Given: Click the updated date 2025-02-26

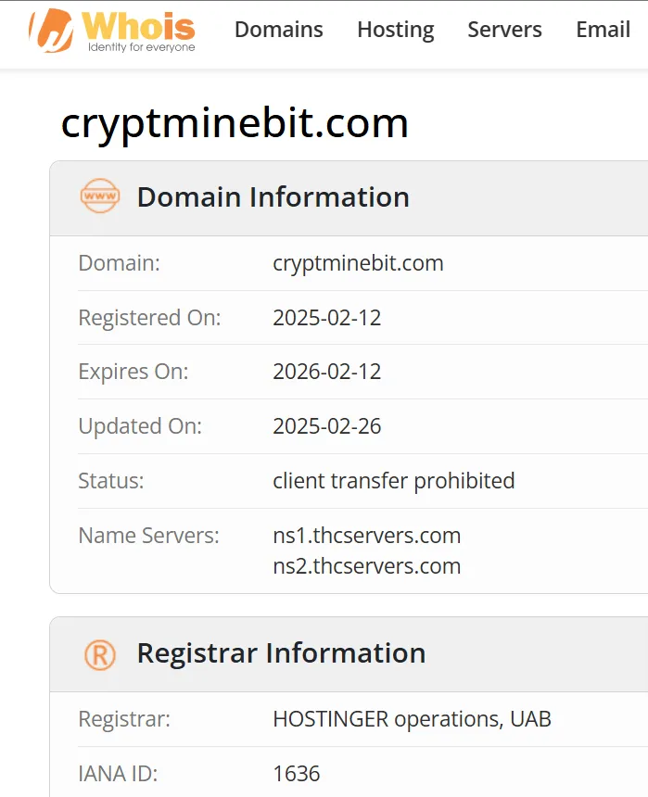Looking at the screenshot, I should pyautogui.click(x=326, y=426).
